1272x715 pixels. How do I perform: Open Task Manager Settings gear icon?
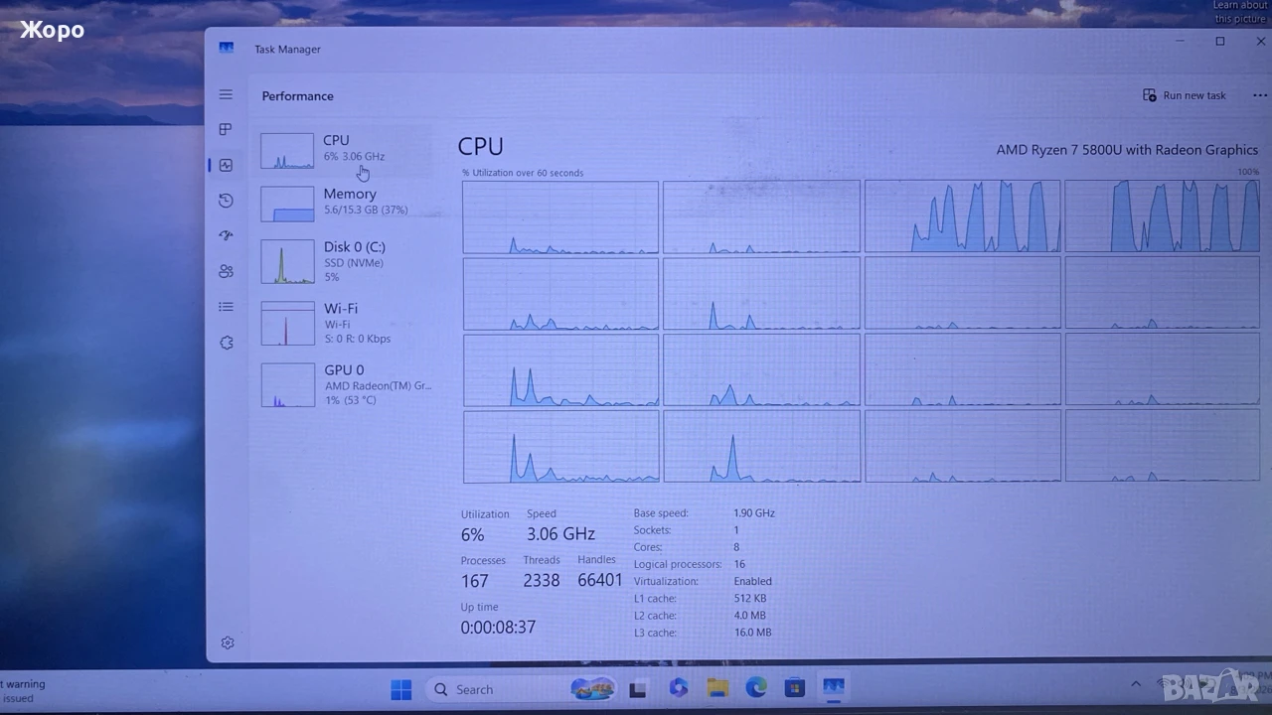click(x=228, y=643)
